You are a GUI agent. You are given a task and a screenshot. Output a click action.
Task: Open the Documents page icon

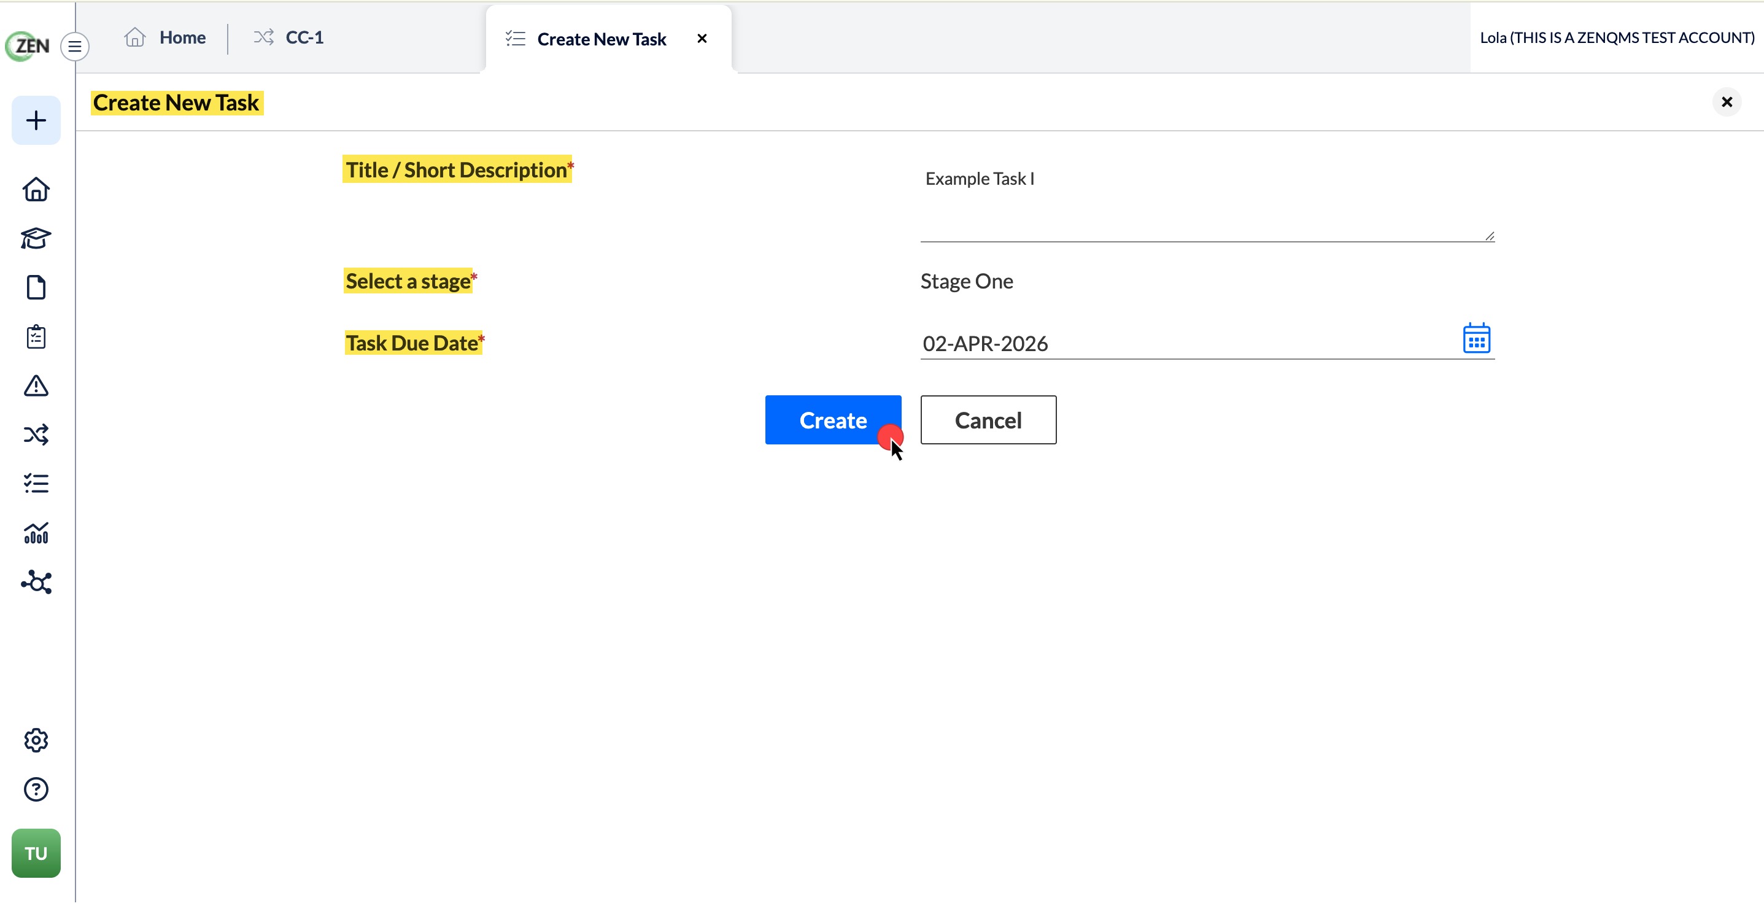[x=36, y=288]
